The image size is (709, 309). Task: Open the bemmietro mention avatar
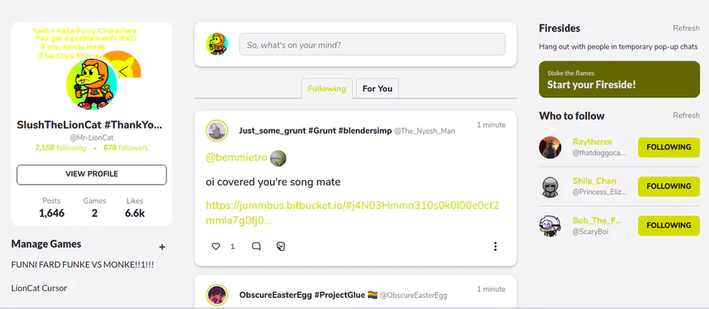pos(278,158)
